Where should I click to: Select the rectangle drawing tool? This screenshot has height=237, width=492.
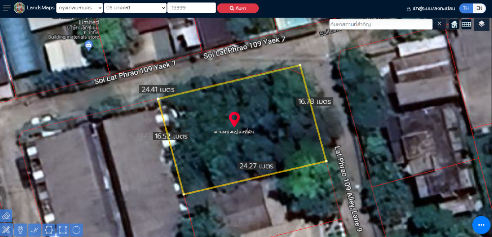(x=62, y=230)
